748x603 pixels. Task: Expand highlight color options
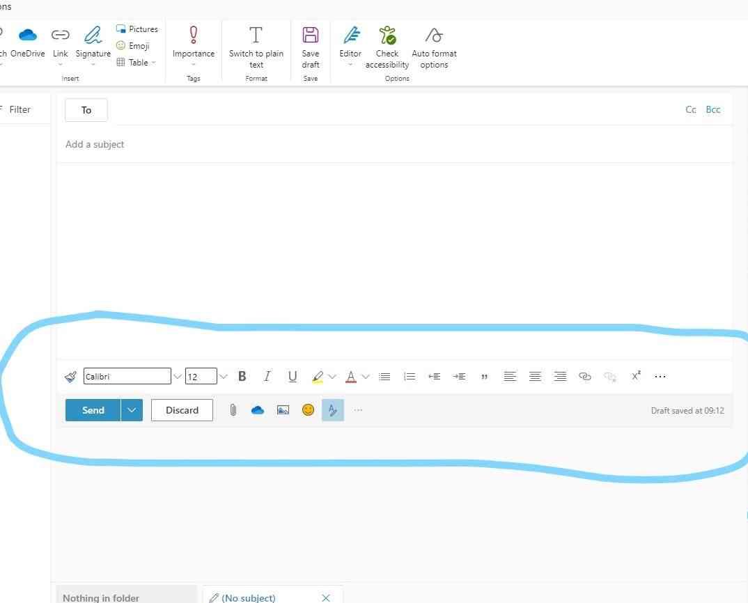tap(332, 377)
